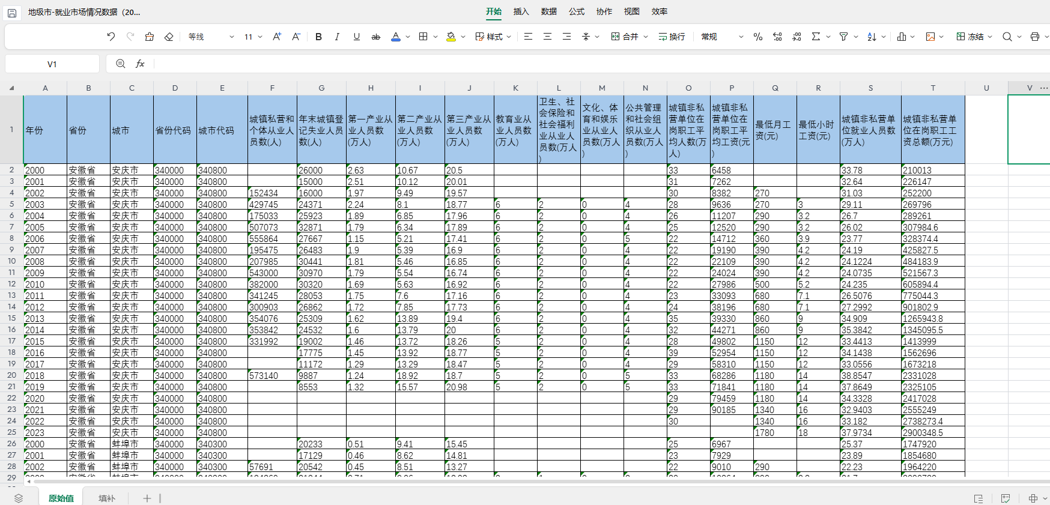1050x505 pixels.
Task: Toggle bold formatting
Action: pyautogui.click(x=318, y=37)
